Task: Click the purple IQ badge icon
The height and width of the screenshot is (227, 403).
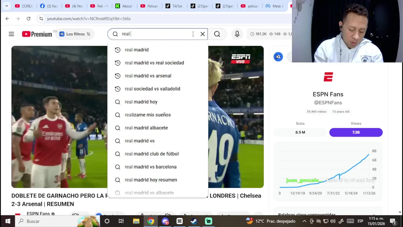Action: point(278,57)
